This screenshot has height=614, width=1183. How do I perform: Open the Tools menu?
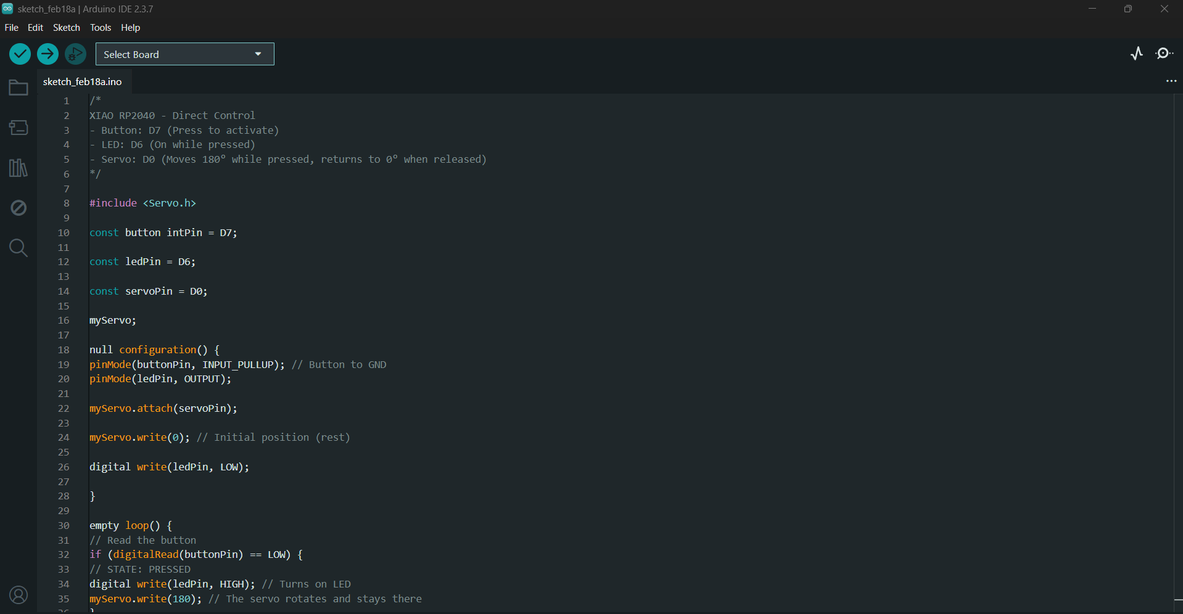point(101,28)
